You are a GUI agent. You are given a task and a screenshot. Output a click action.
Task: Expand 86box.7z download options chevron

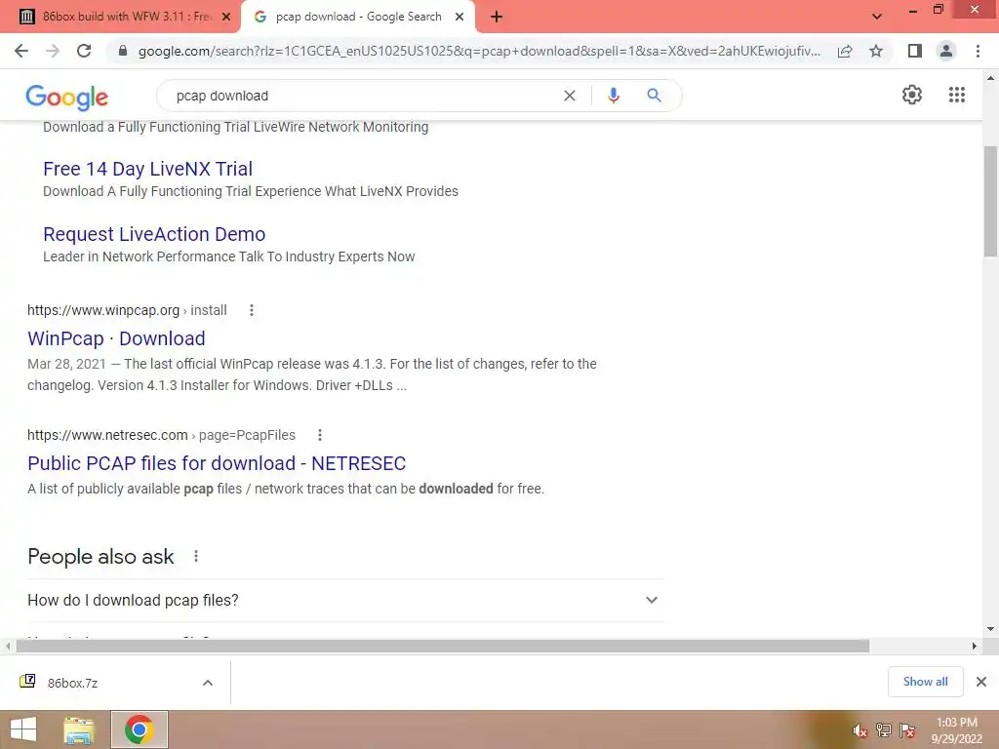pyautogui.click(x=208, y=683)
